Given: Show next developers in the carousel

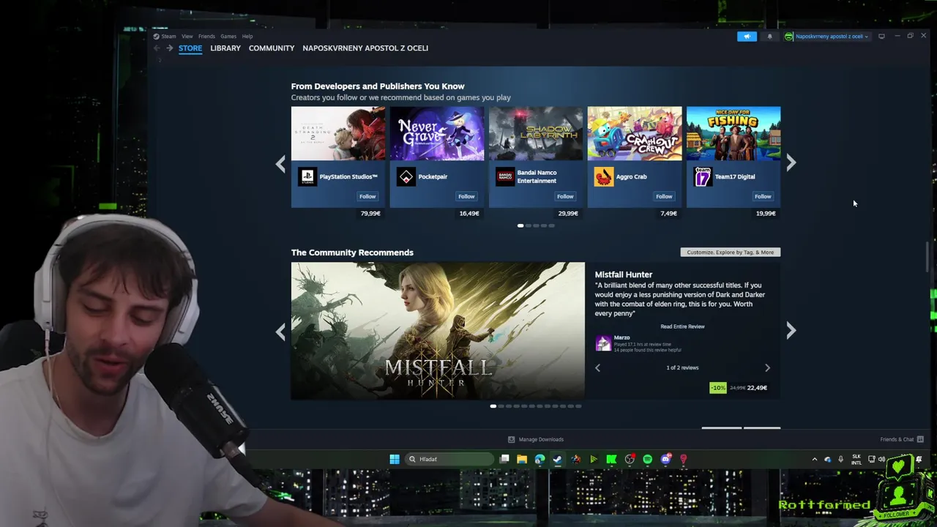Looking at the screenshot, I should (791, 163).
